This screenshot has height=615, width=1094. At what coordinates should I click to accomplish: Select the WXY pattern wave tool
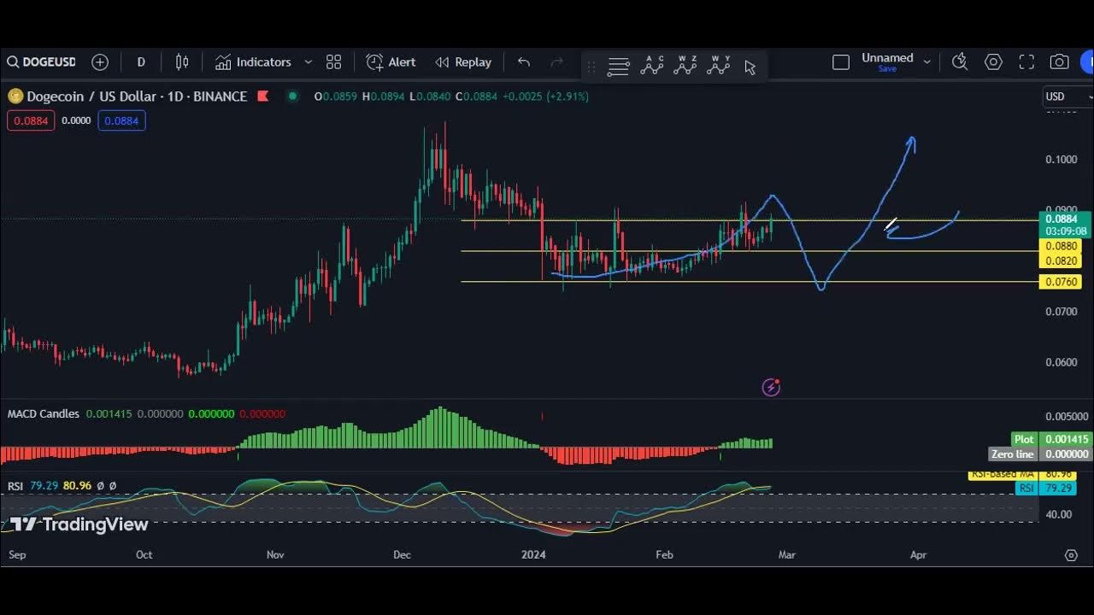[x=719, y=66]
